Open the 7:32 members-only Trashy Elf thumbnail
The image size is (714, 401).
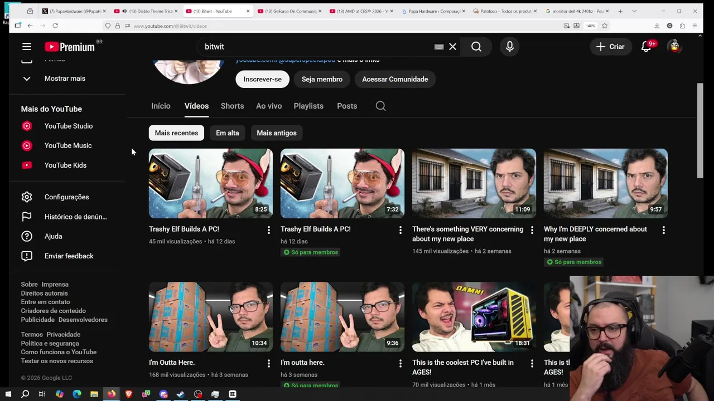[342, 183]
